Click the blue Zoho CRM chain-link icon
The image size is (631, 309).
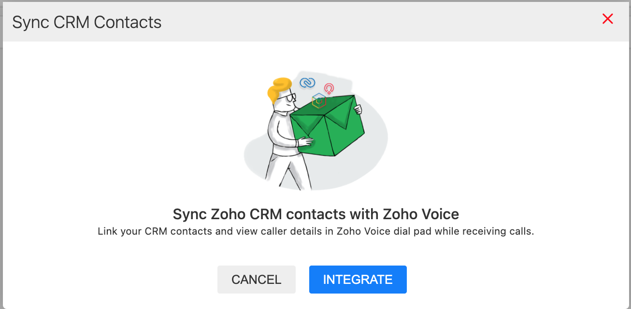click(307, 83)
